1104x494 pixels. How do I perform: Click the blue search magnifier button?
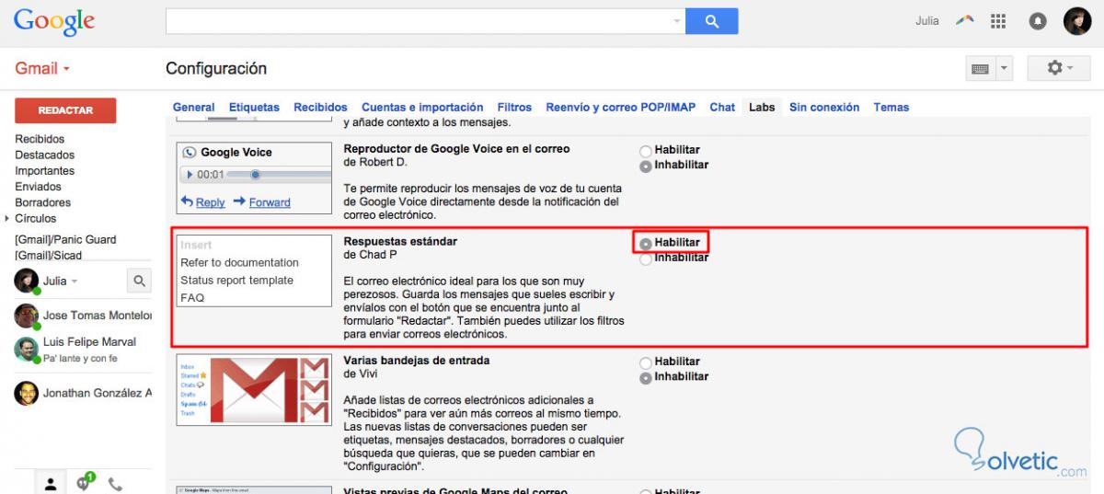(713, 21)
